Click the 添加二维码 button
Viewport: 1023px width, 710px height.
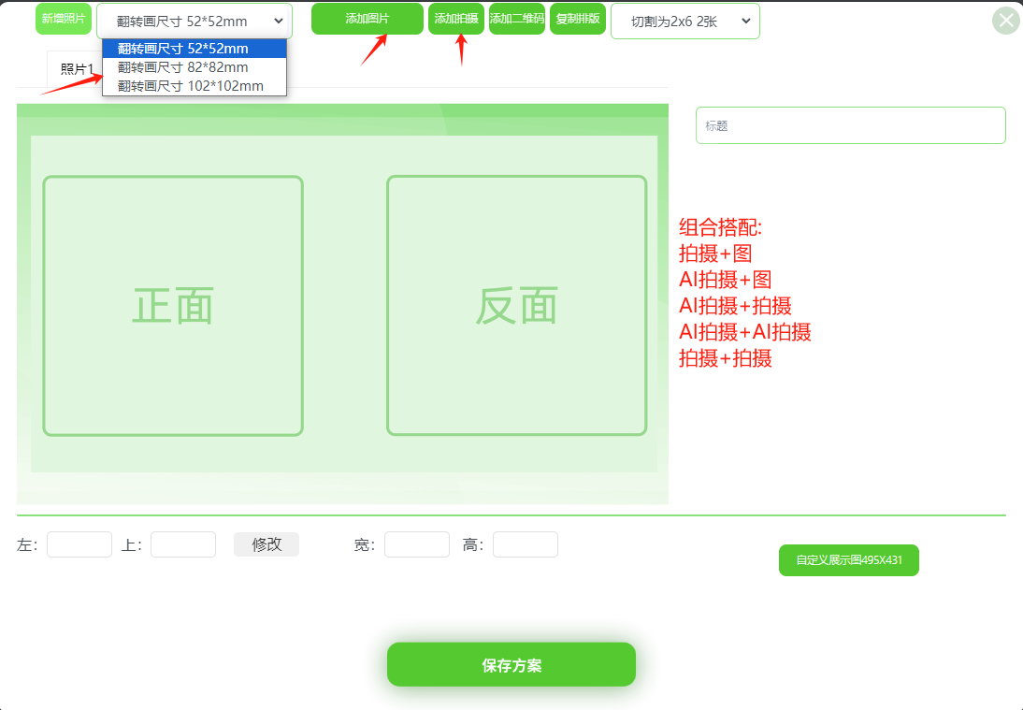[517, 19]
